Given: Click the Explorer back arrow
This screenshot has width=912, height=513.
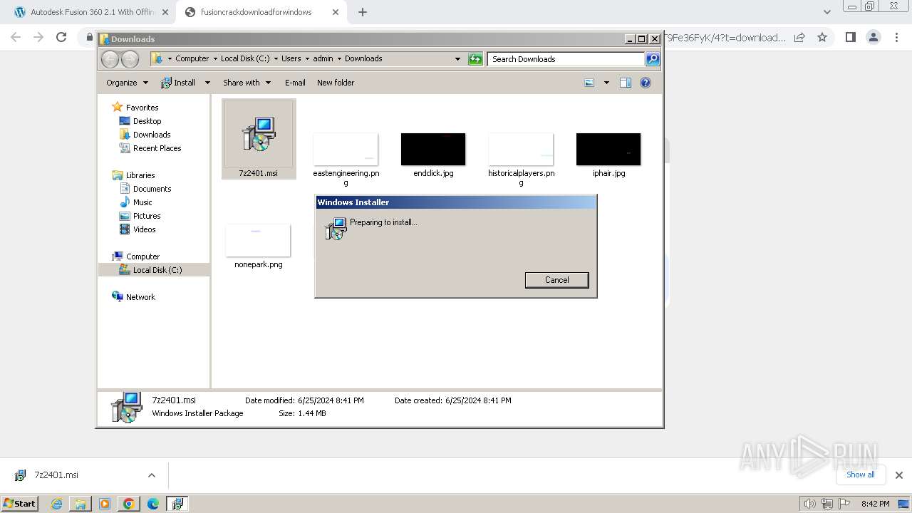Looking at the screenshot, I should tap(110, 59).
